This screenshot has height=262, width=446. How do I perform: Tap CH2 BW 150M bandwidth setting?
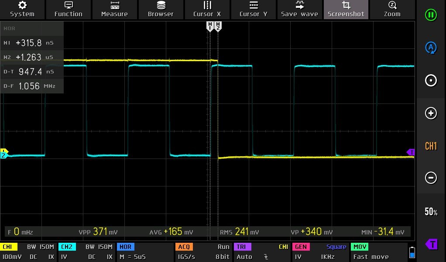pos(99,247)
